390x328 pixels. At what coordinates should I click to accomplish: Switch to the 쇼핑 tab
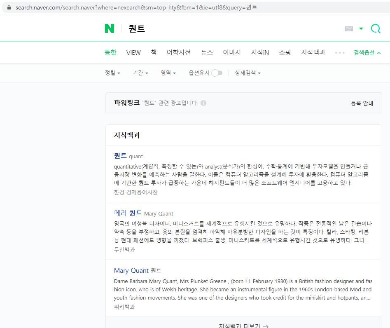[285, 52]
